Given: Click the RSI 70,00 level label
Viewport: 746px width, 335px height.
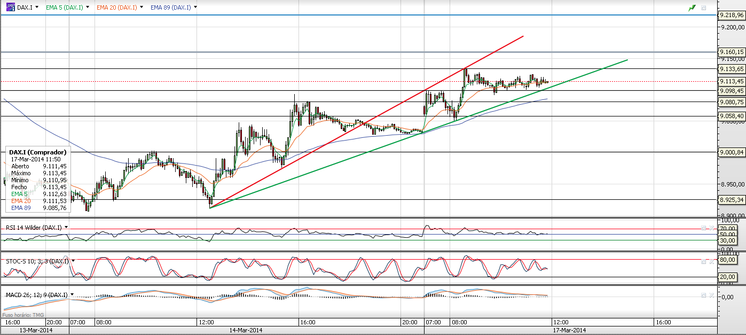Looking at the screenshot, I should [728, 228].
